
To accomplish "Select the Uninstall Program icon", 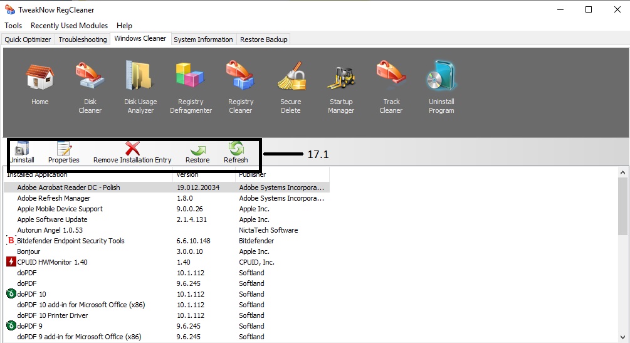I will pos(441,76).
